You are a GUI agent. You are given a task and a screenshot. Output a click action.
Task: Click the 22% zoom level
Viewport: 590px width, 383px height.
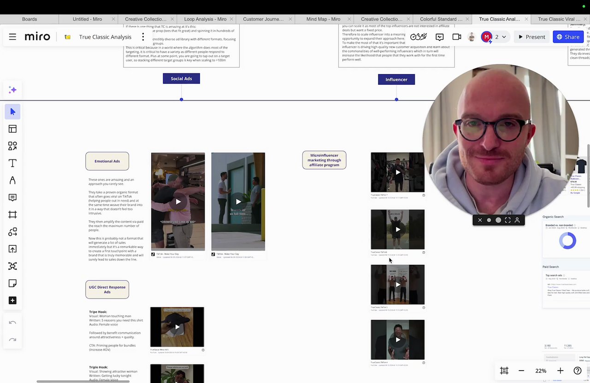tap(541, 371)
